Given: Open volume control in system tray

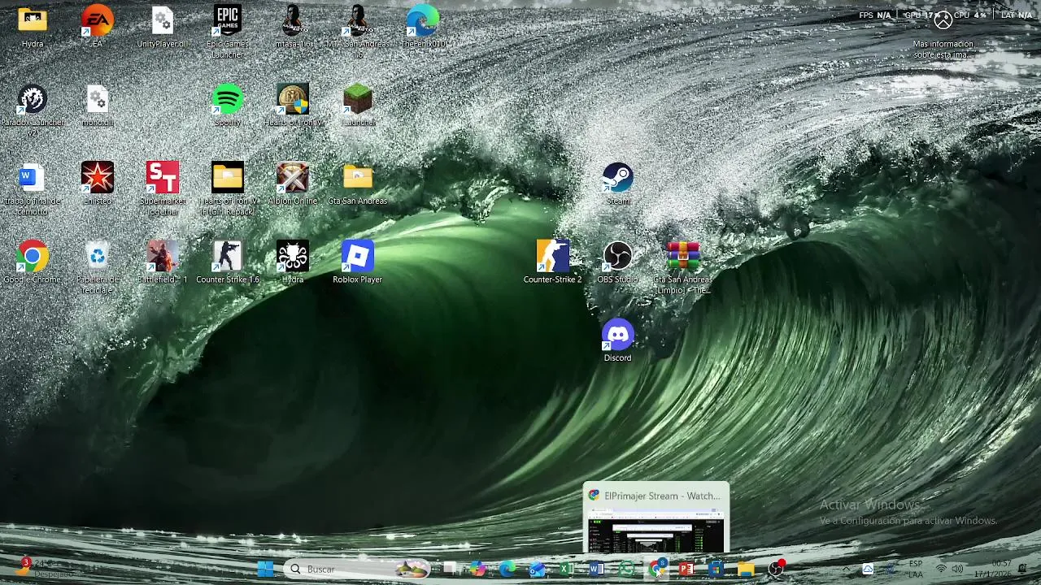Looking at the screenshot, I should coord(957,569).
